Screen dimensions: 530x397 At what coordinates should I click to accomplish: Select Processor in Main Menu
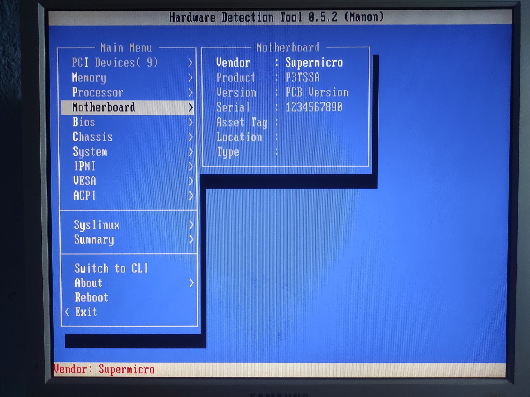pyautogui.click(x=98, y=92)
